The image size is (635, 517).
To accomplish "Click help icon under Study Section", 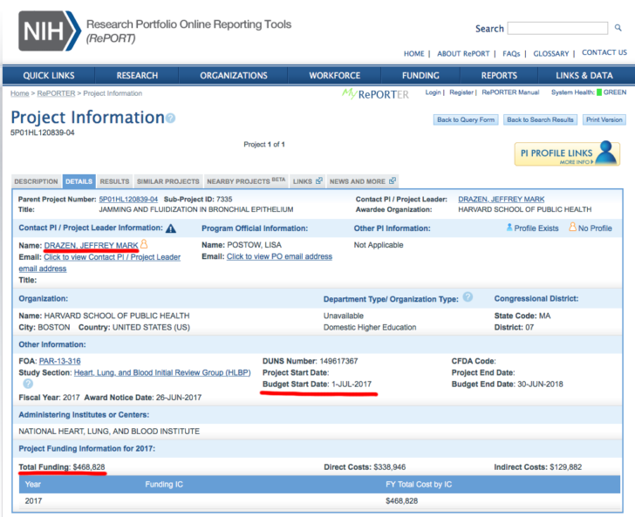I will [28, 384].
